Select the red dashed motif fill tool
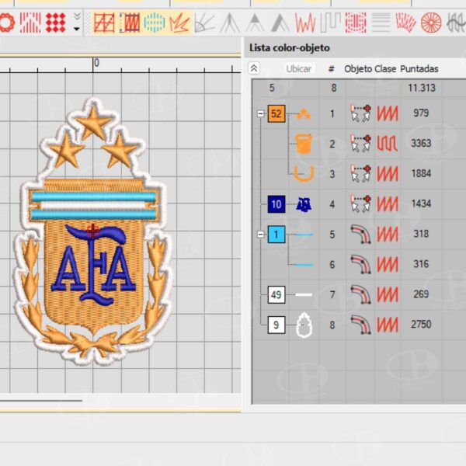 coord(356,23)
